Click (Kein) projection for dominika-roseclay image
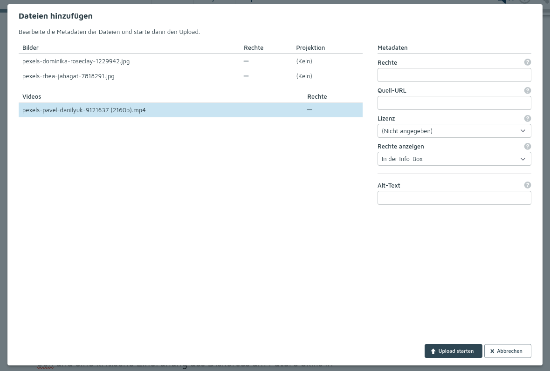Image resolution: width=550 pixels, height=371 pixels. coord(304,61)
